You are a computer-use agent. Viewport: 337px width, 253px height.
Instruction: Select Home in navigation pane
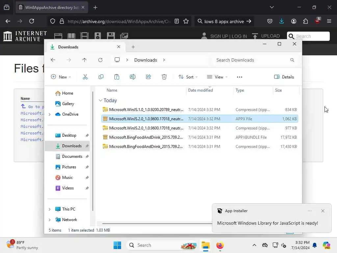[67, 93]
